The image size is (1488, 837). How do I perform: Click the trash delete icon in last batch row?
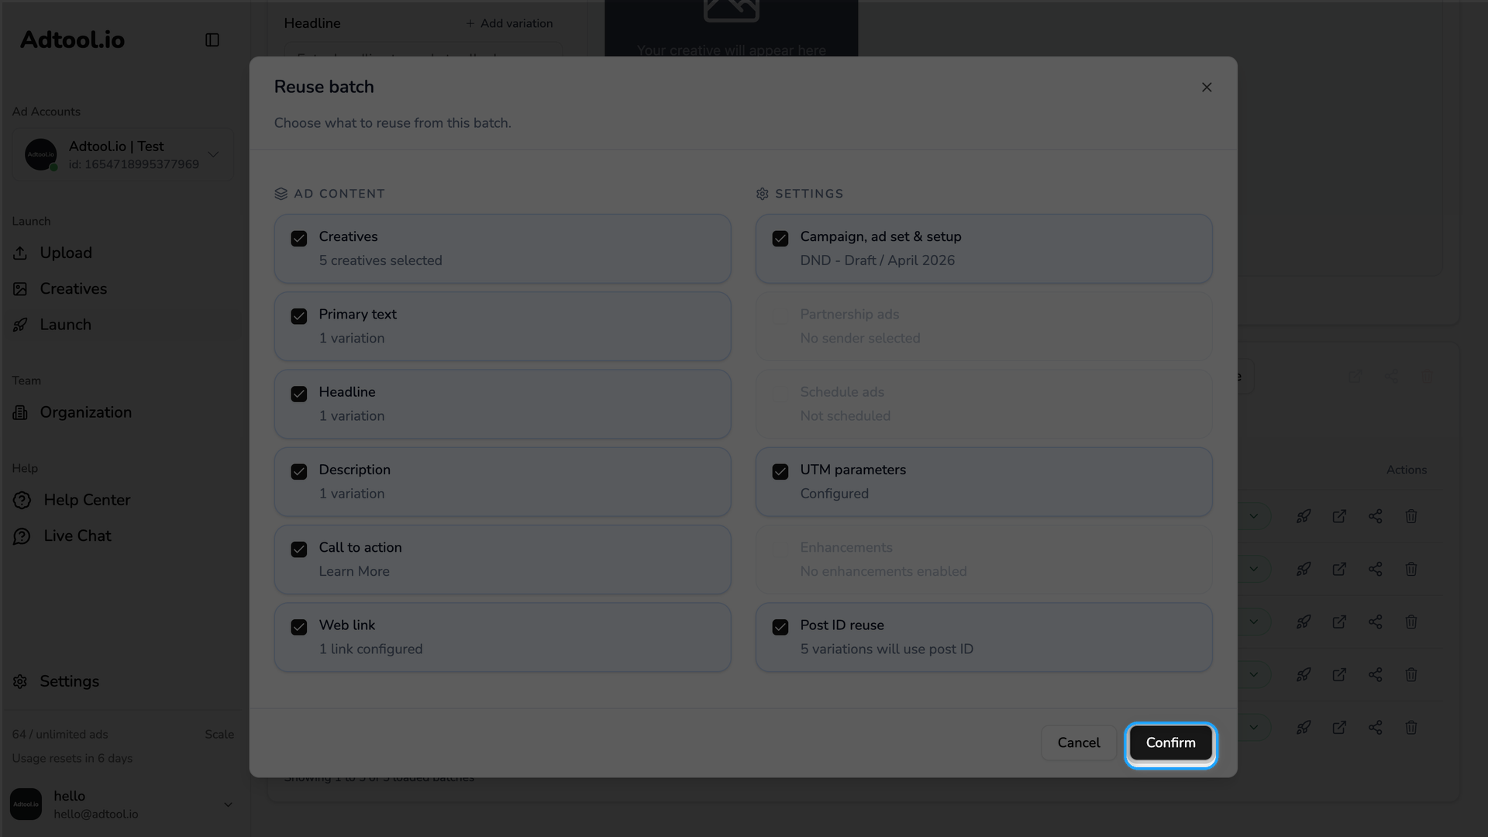coord(1411,728)
